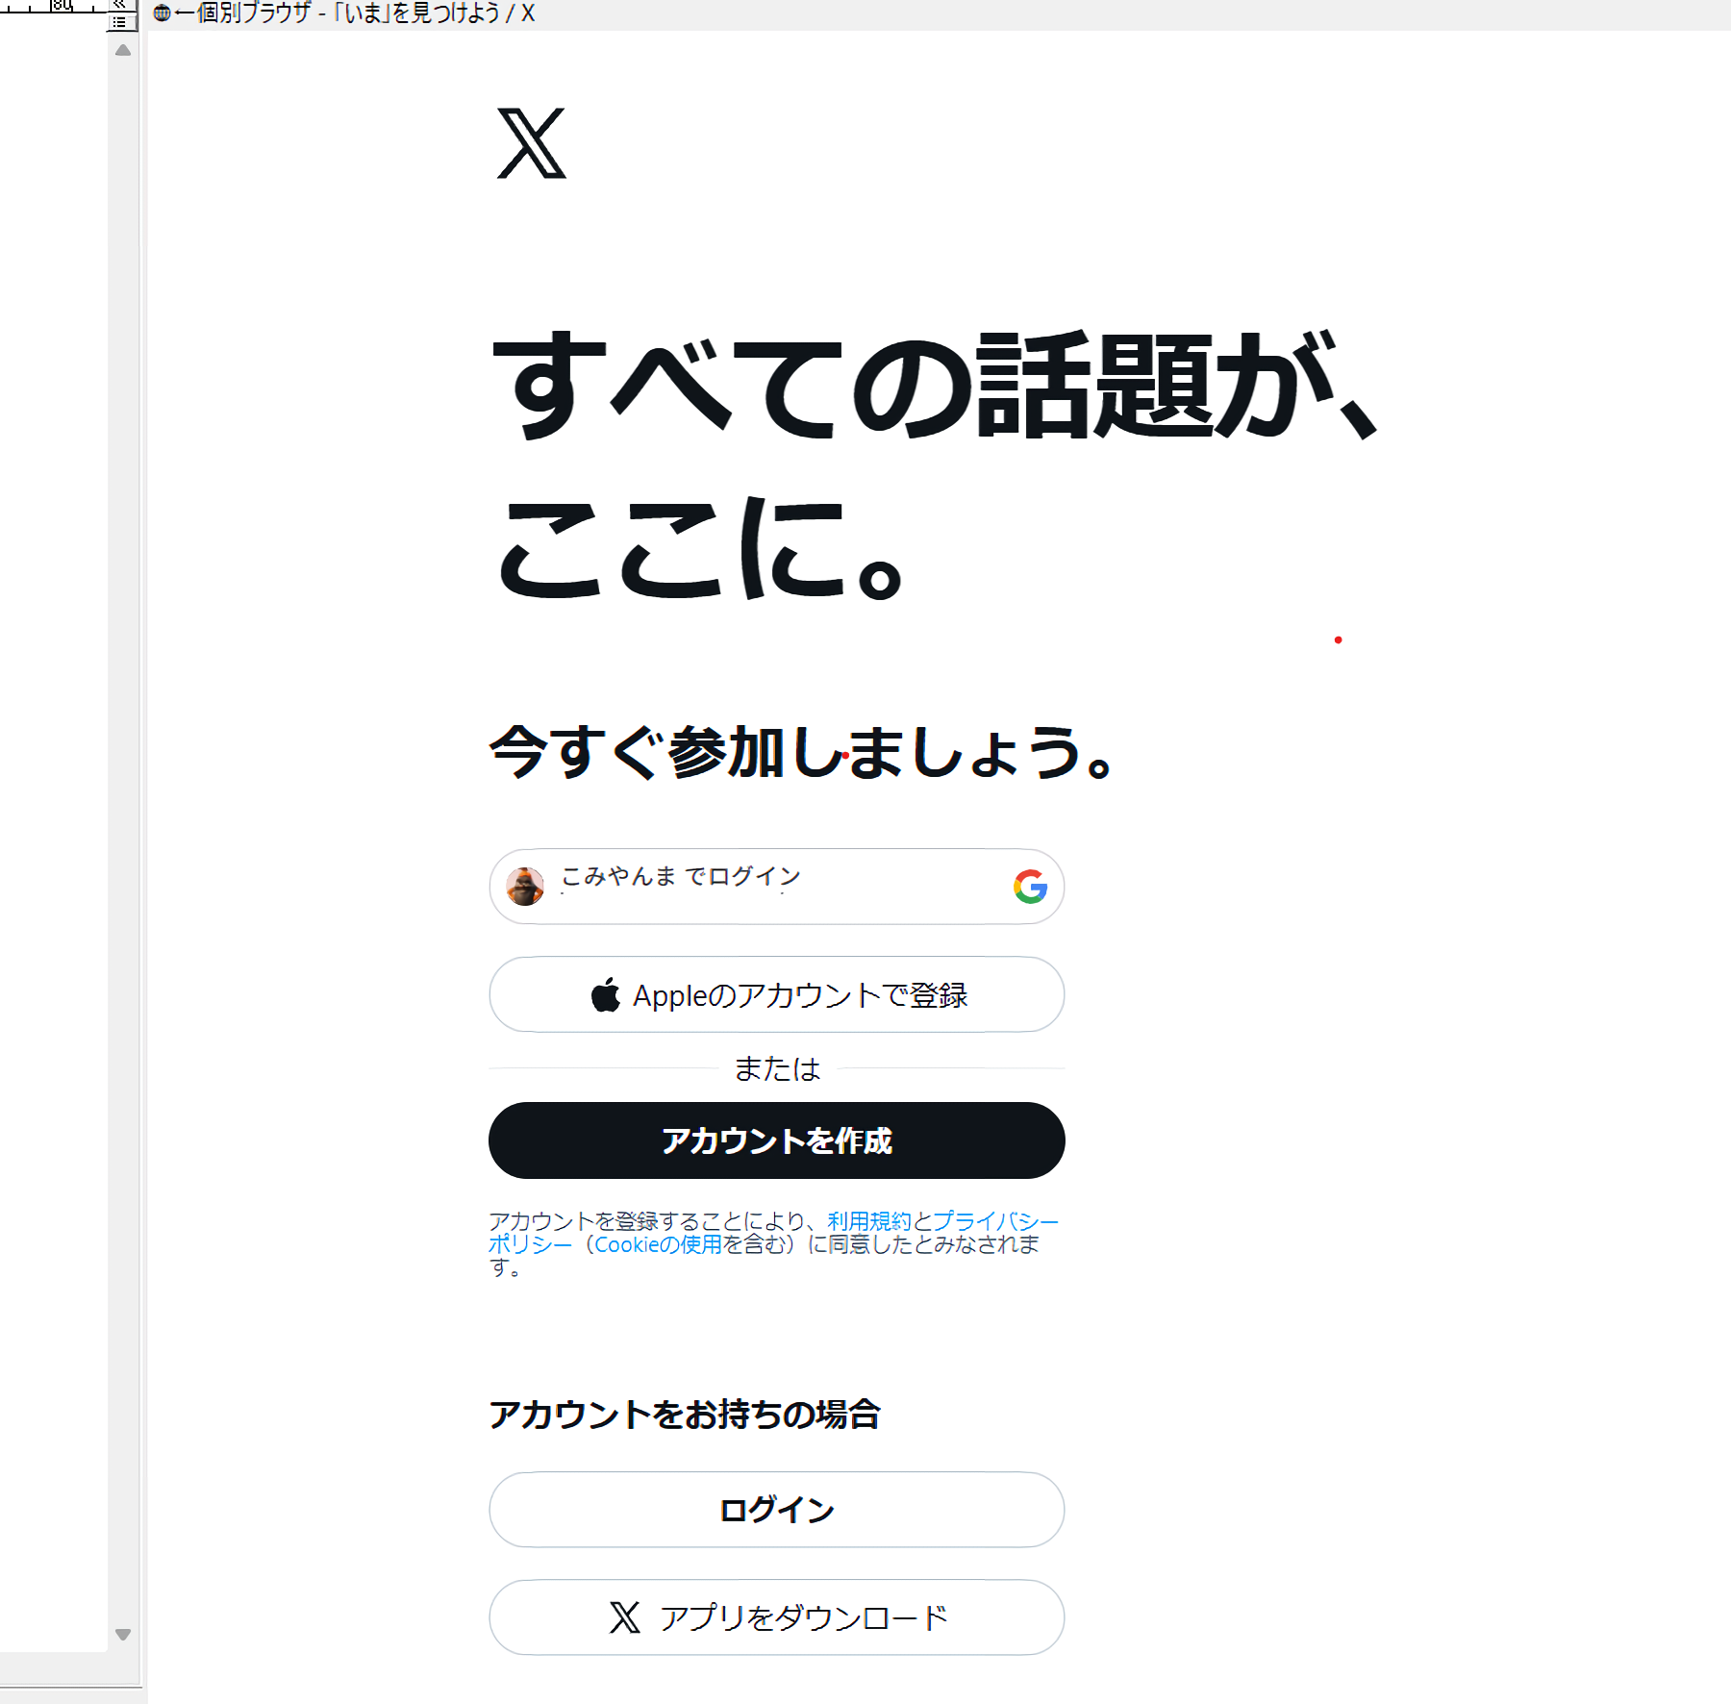Click the 今すぐ参加しましょう。 heading
The image size is (1731, 1704).
tap(802, 752)
